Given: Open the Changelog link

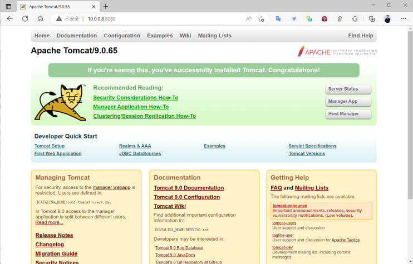Looking at the screenshot, I should pos(50,245).
